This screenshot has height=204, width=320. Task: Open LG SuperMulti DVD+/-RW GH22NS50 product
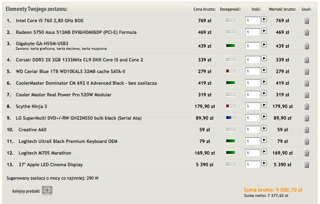pyautogui.click(x=79, y=118)
